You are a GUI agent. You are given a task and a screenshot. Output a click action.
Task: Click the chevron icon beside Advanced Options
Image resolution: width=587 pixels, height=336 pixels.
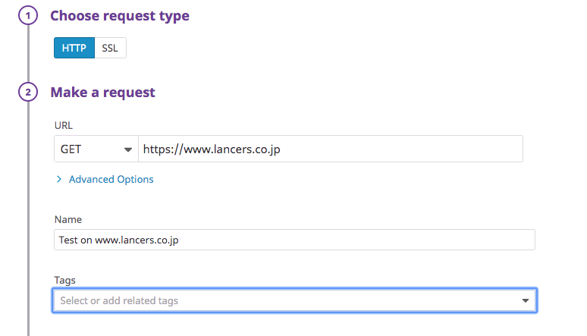pos(59,180)
